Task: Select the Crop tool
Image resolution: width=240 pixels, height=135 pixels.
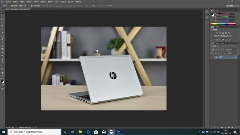Action: (2, 26)
